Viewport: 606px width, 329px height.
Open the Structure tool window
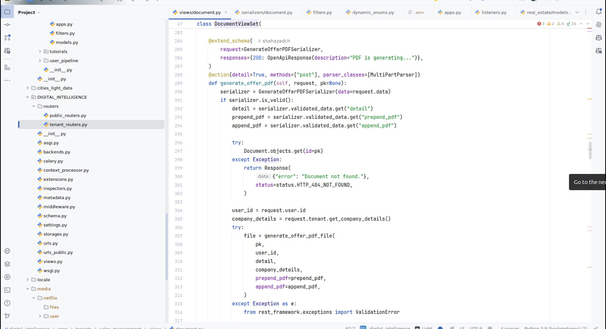(x=7, y=68)
